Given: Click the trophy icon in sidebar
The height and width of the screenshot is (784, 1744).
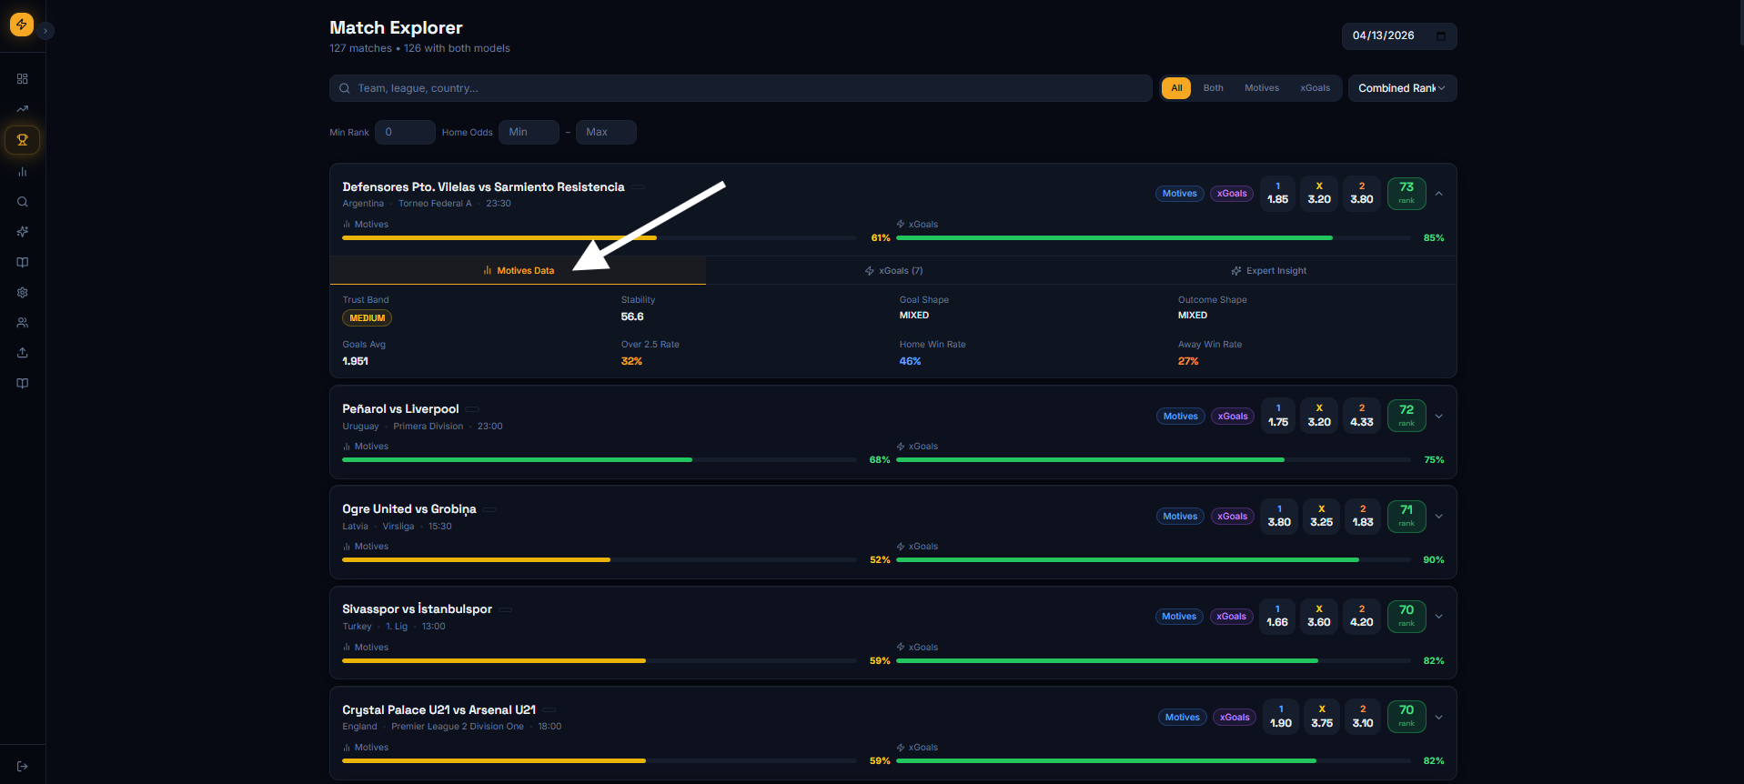Looking at the screenshot, I should coord(23,140).
